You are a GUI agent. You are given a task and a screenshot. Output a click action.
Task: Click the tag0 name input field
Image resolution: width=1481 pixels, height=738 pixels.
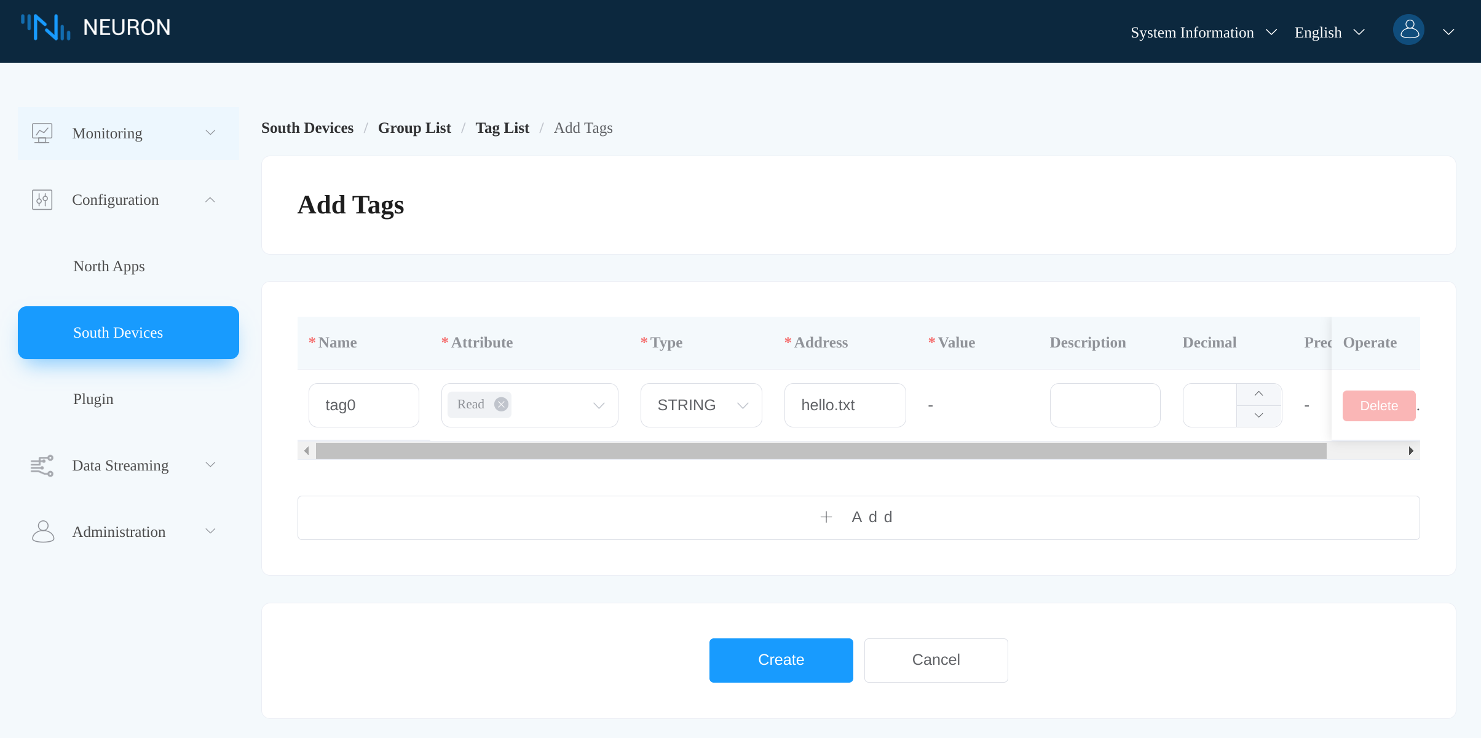coord(363,405)
